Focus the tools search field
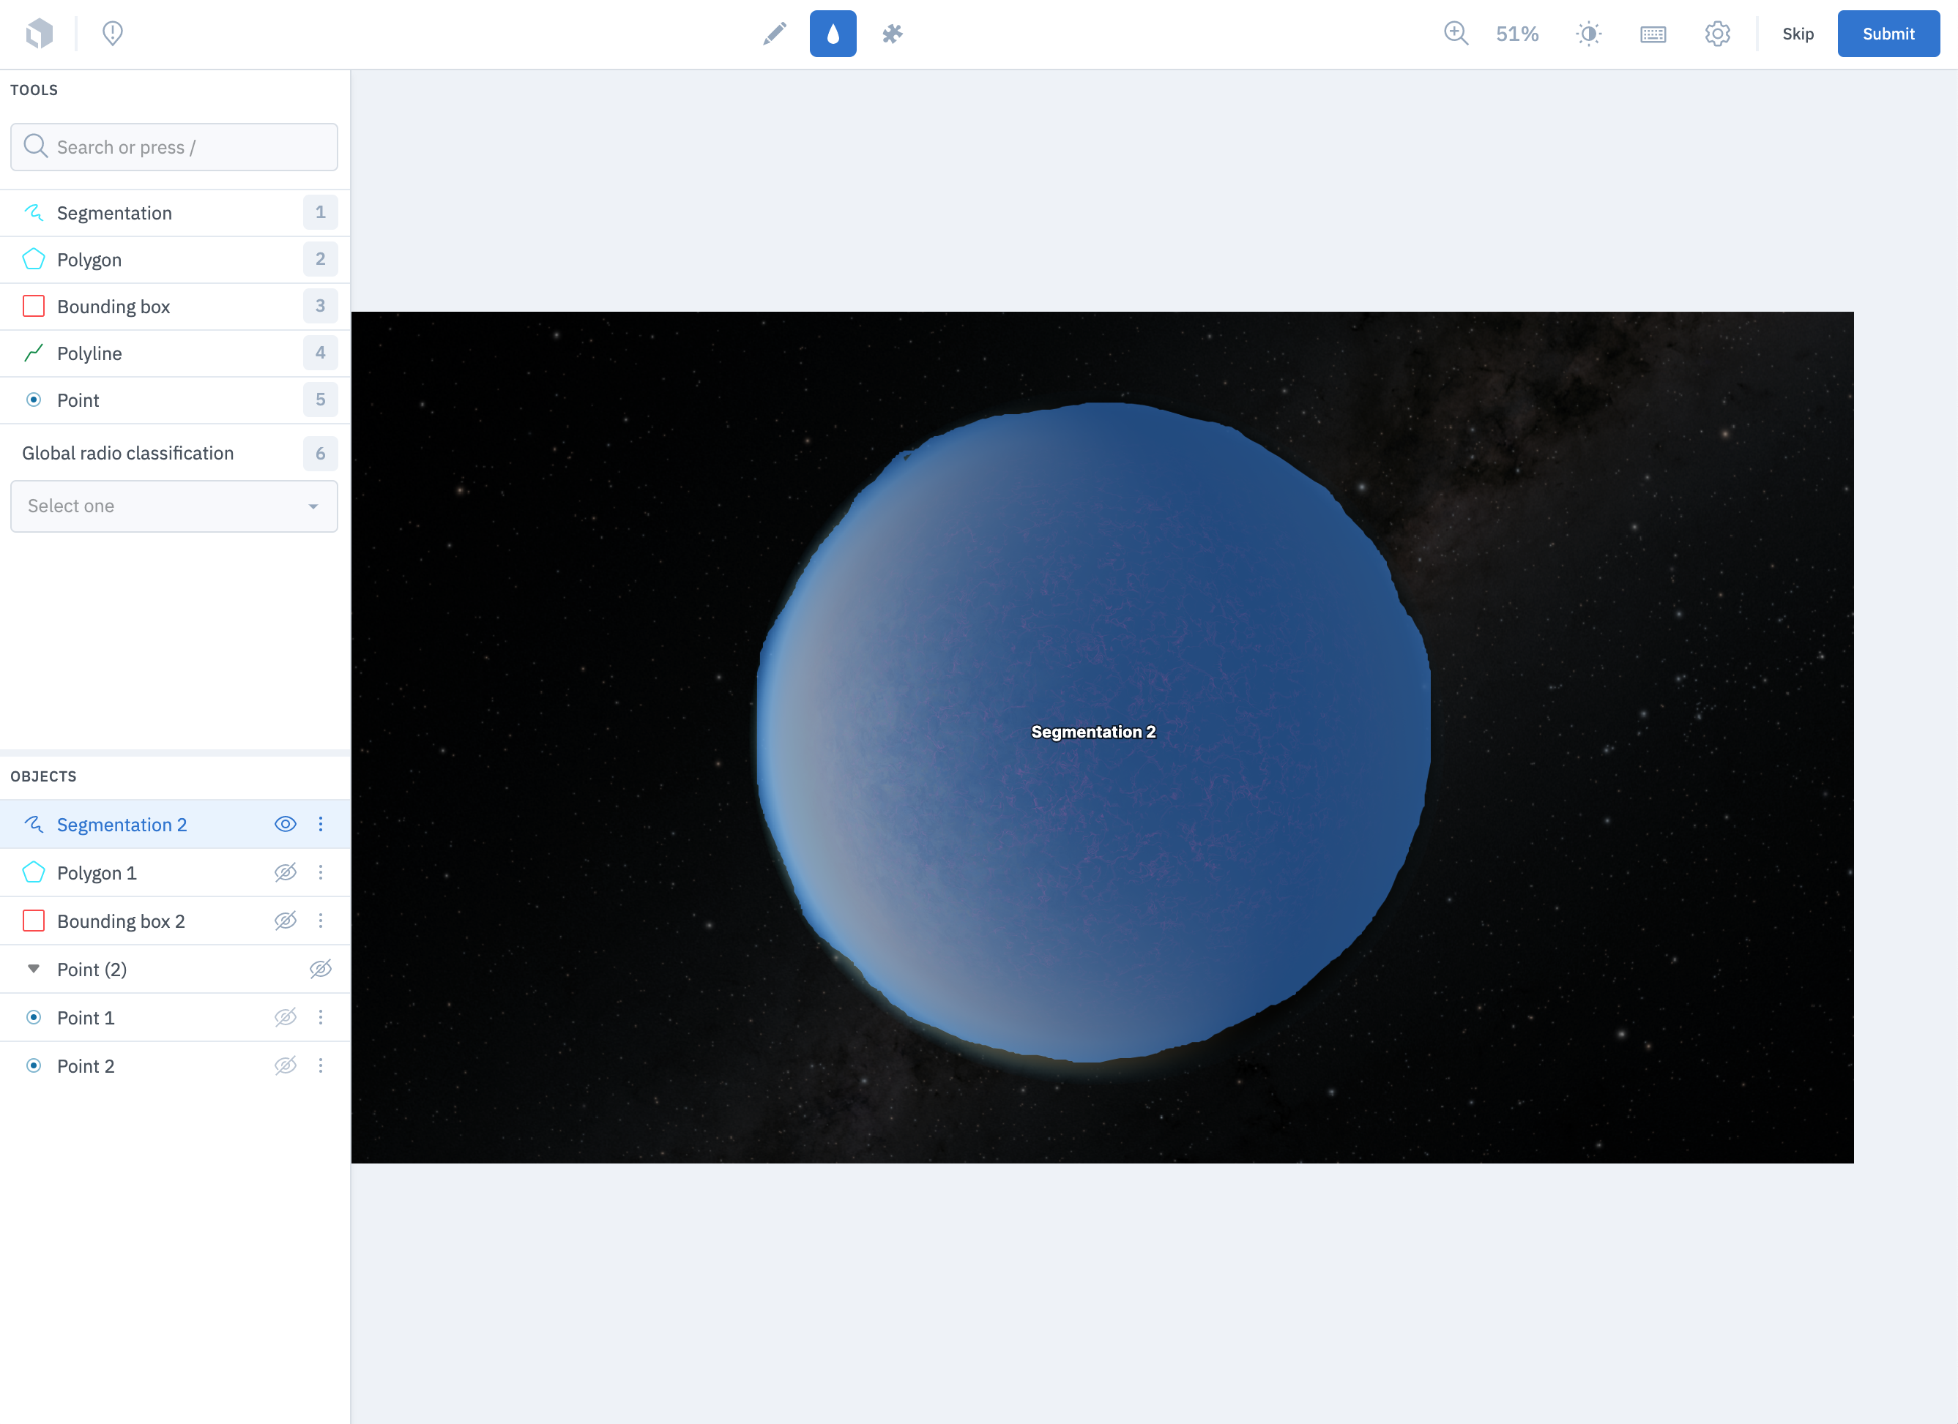The height and width of the screenshot is (1424, 1958). [x=174, y=148]
